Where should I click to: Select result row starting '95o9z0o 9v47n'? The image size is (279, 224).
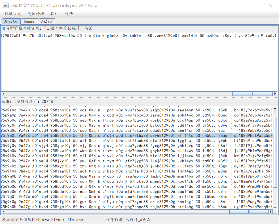click(x=137, y=110)
